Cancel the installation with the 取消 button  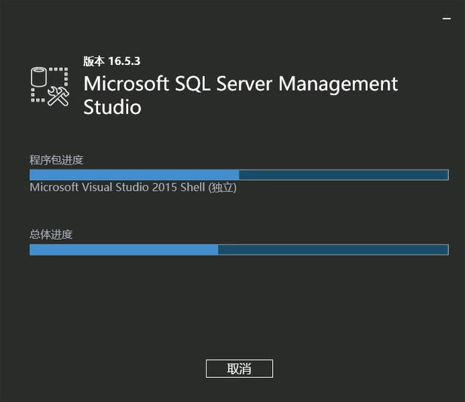click(239, 368)
